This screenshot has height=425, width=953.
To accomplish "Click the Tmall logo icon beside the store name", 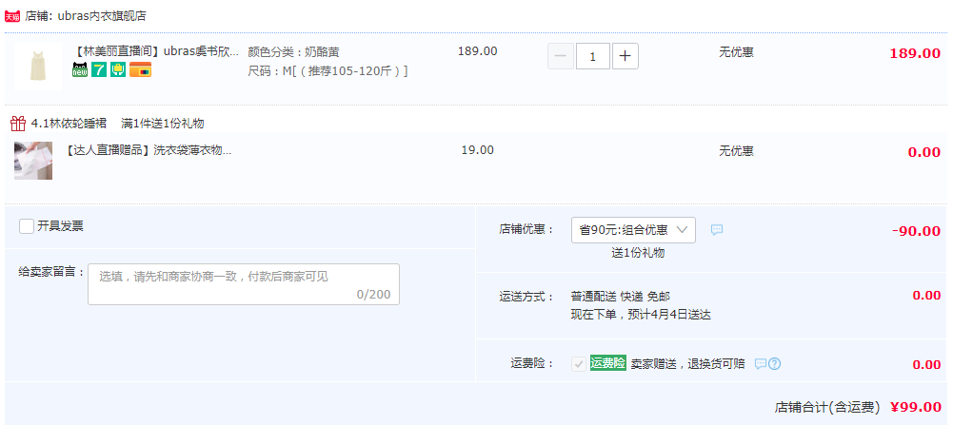I will (12, 16).
